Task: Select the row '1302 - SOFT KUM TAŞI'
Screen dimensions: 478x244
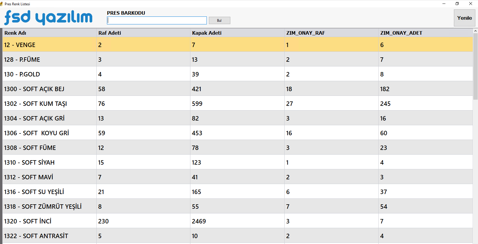Action: 238,103
